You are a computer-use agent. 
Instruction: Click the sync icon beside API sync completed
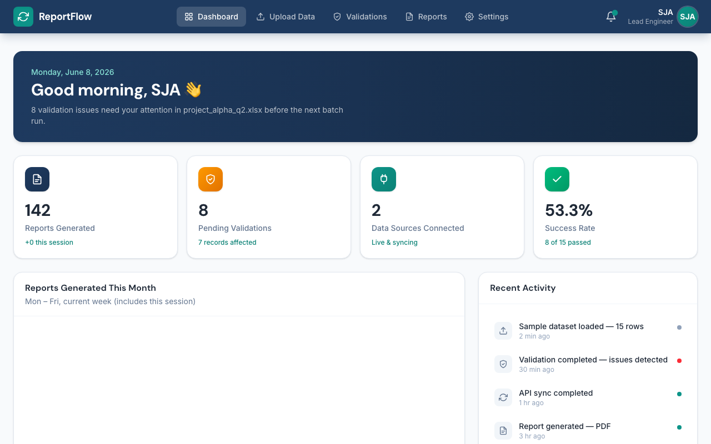coord(503,397)
